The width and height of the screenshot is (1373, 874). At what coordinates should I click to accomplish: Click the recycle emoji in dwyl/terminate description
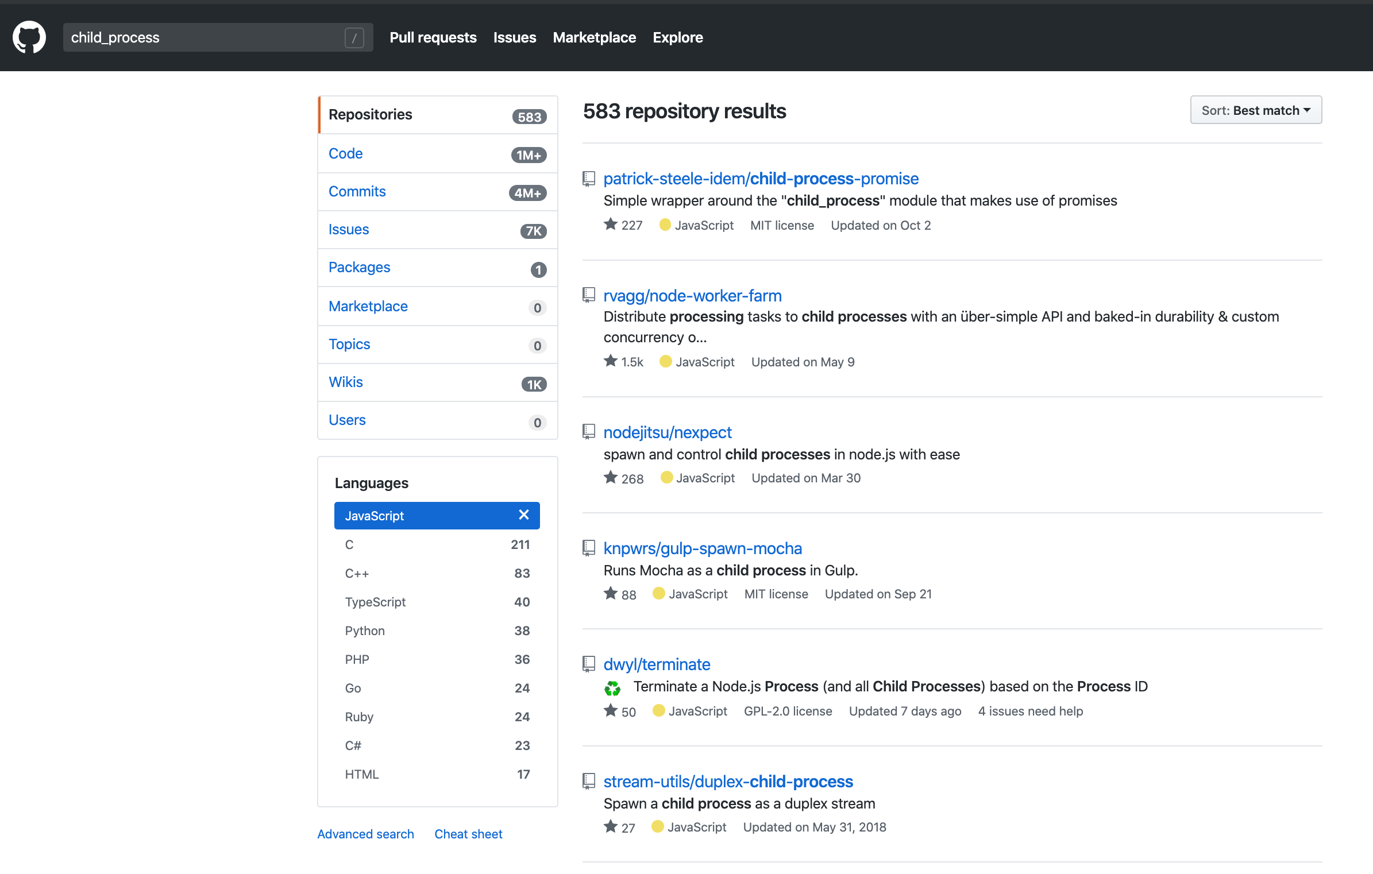(612, 687)
